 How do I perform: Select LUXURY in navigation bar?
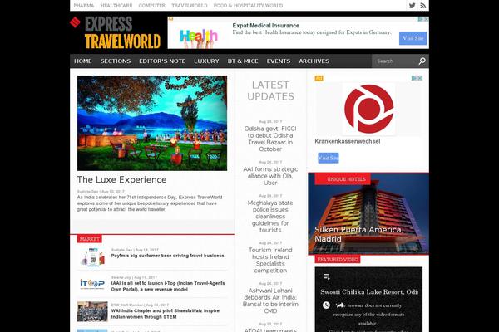206,61
